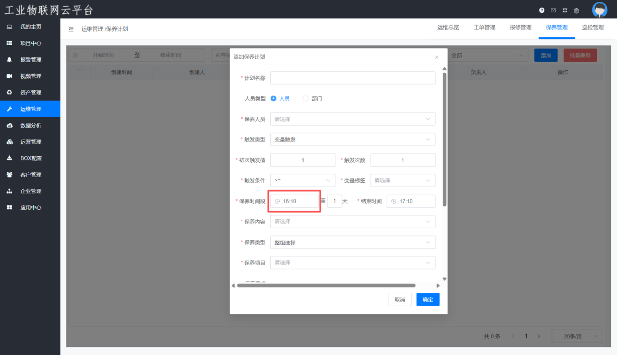The width and height of the screenshot is (617, 355).
Task: Select the 部门 radio button
Action: click(x=306, y=99)
